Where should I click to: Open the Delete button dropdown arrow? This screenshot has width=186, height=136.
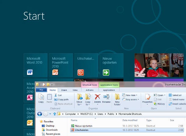point(98,104)
